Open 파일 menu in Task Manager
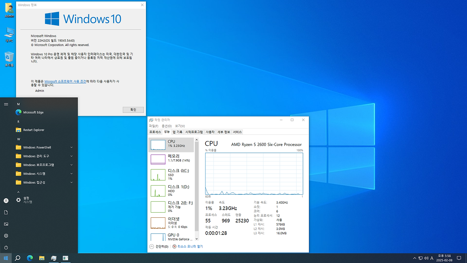 point(154,126)
